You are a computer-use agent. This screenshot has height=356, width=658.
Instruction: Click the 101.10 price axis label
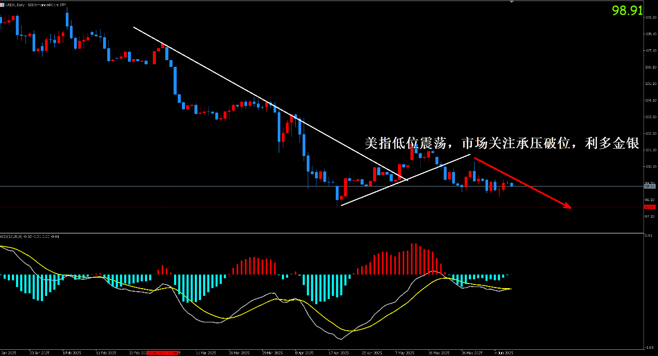click(651, 150)
